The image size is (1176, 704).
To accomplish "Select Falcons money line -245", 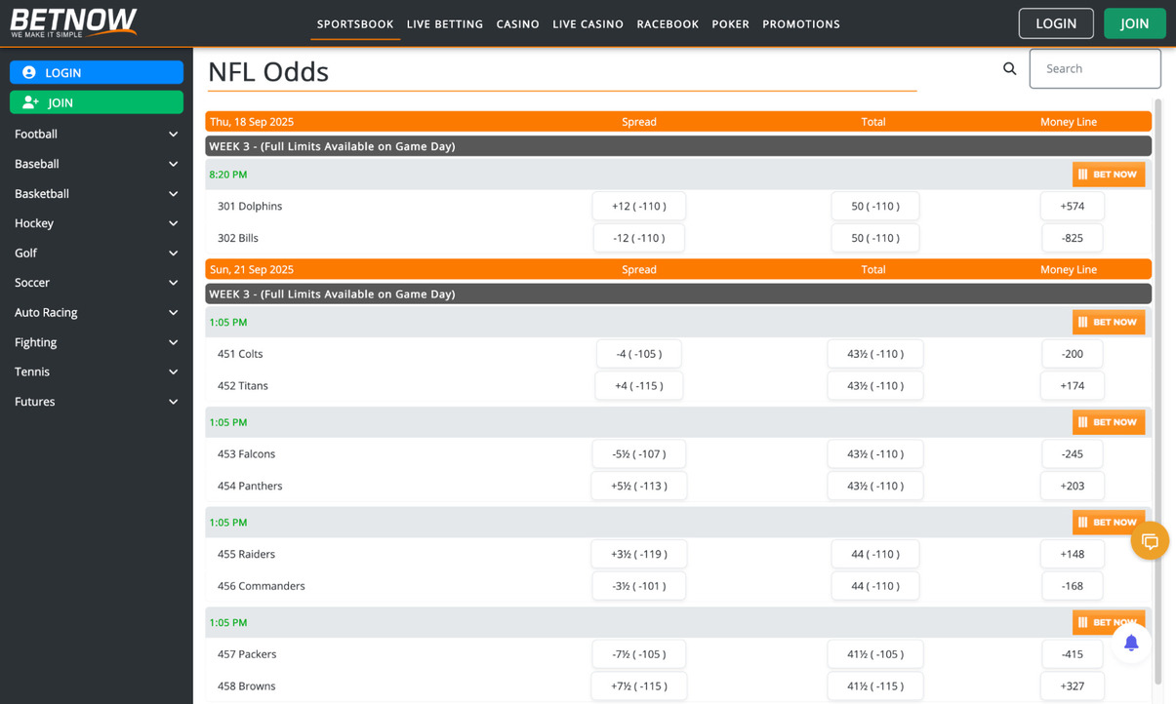I will coord(1073,454).
